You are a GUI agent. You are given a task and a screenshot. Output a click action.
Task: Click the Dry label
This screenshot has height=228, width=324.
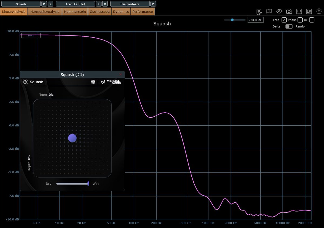[x=49, y=184]
